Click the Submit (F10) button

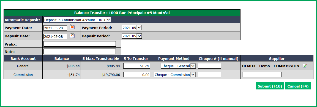point(270,86)
